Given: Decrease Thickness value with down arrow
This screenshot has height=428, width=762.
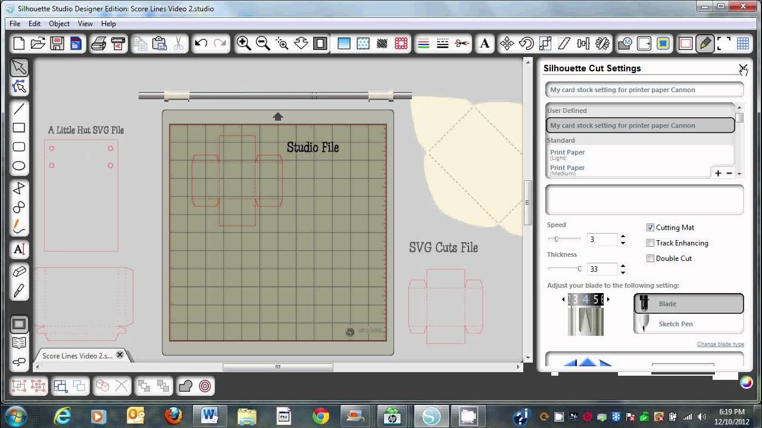Looking at the screenshot, I should [x=623, y=273].
